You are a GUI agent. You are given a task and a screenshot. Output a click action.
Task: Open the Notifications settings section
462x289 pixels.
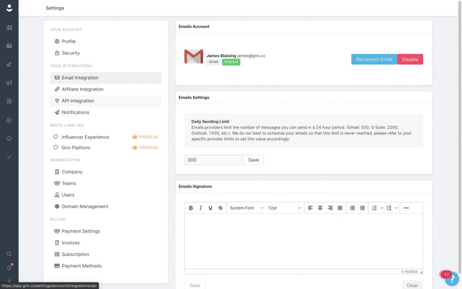point(76,112)
